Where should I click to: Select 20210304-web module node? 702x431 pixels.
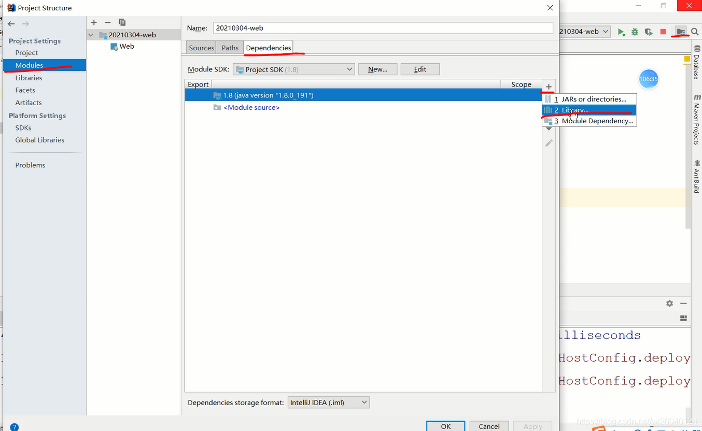(x=132, y=35)
